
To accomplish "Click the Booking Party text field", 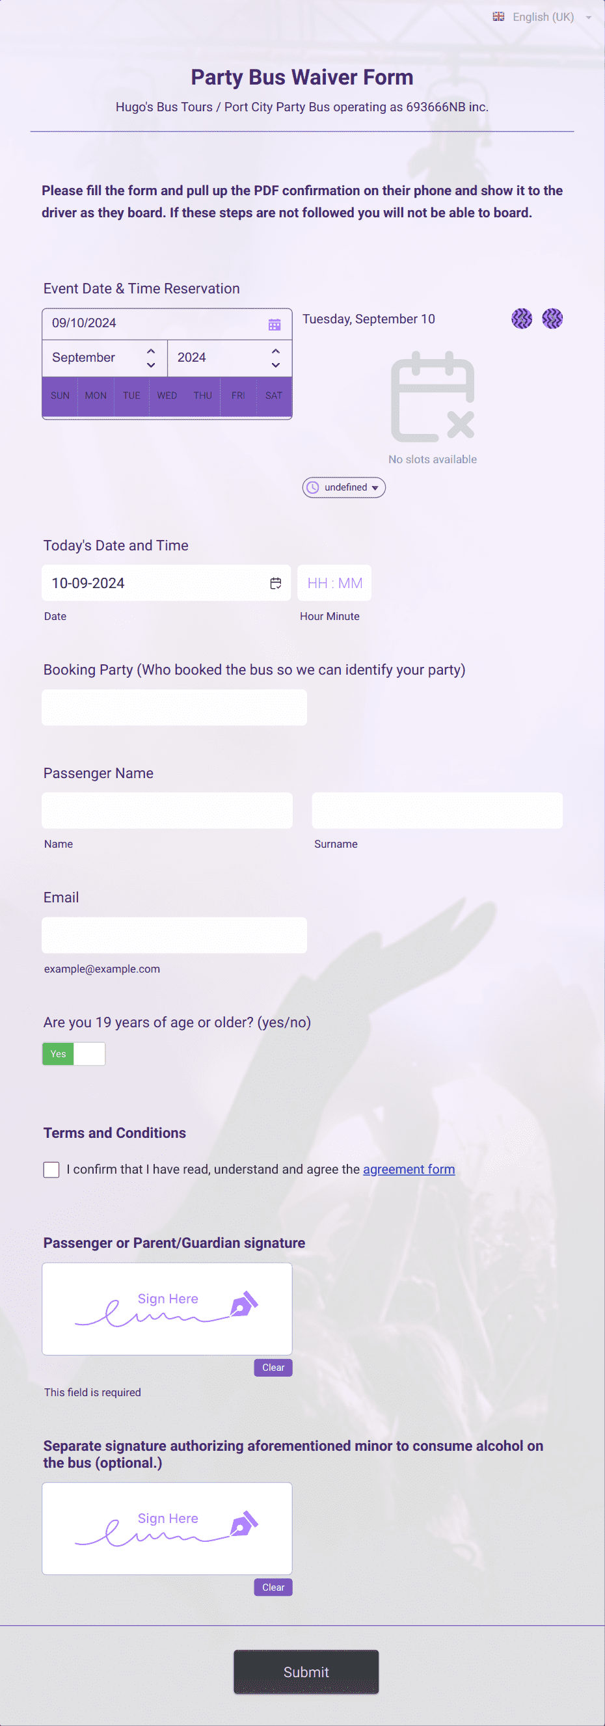I will (x=174, y=707).
